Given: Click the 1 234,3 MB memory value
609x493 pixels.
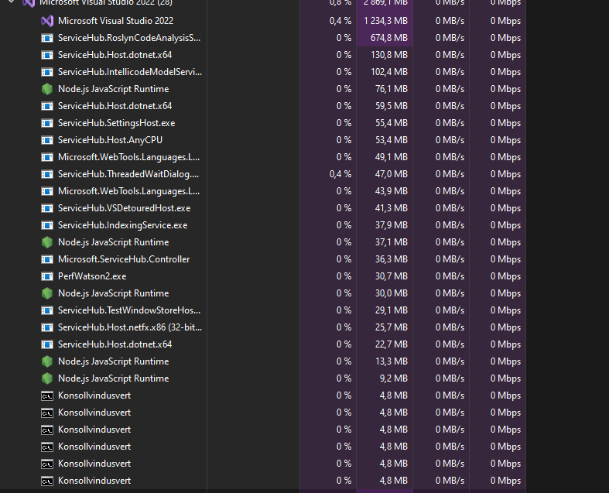Looking at the screenshot, I should 385,21.
